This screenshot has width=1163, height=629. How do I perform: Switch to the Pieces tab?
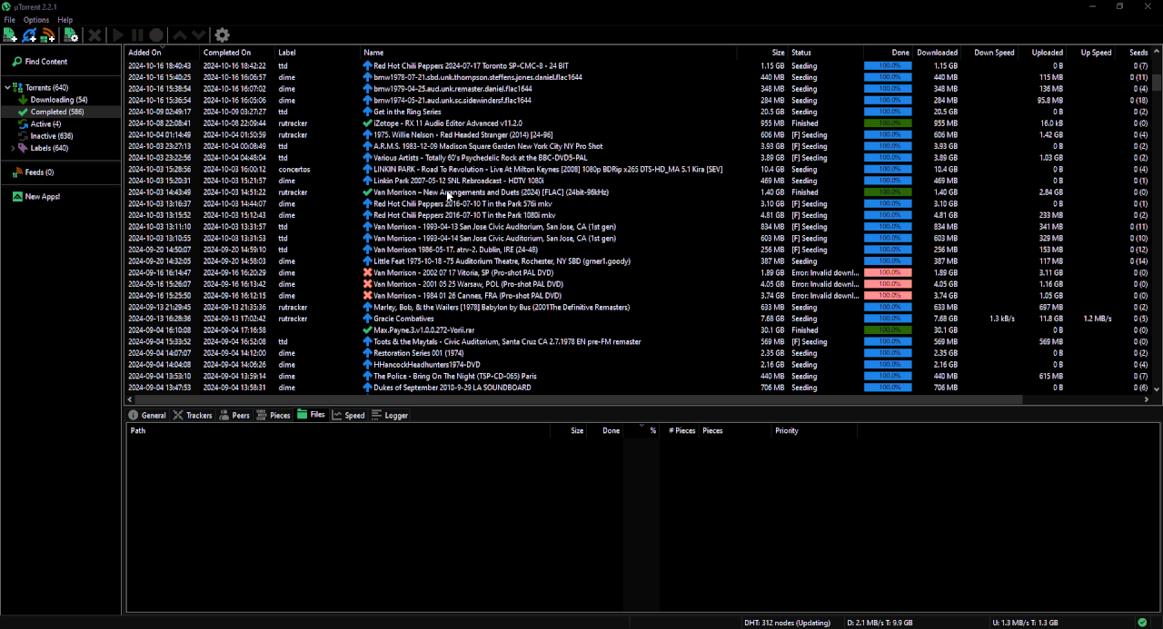pyautogui.click(x=273, y=416)
